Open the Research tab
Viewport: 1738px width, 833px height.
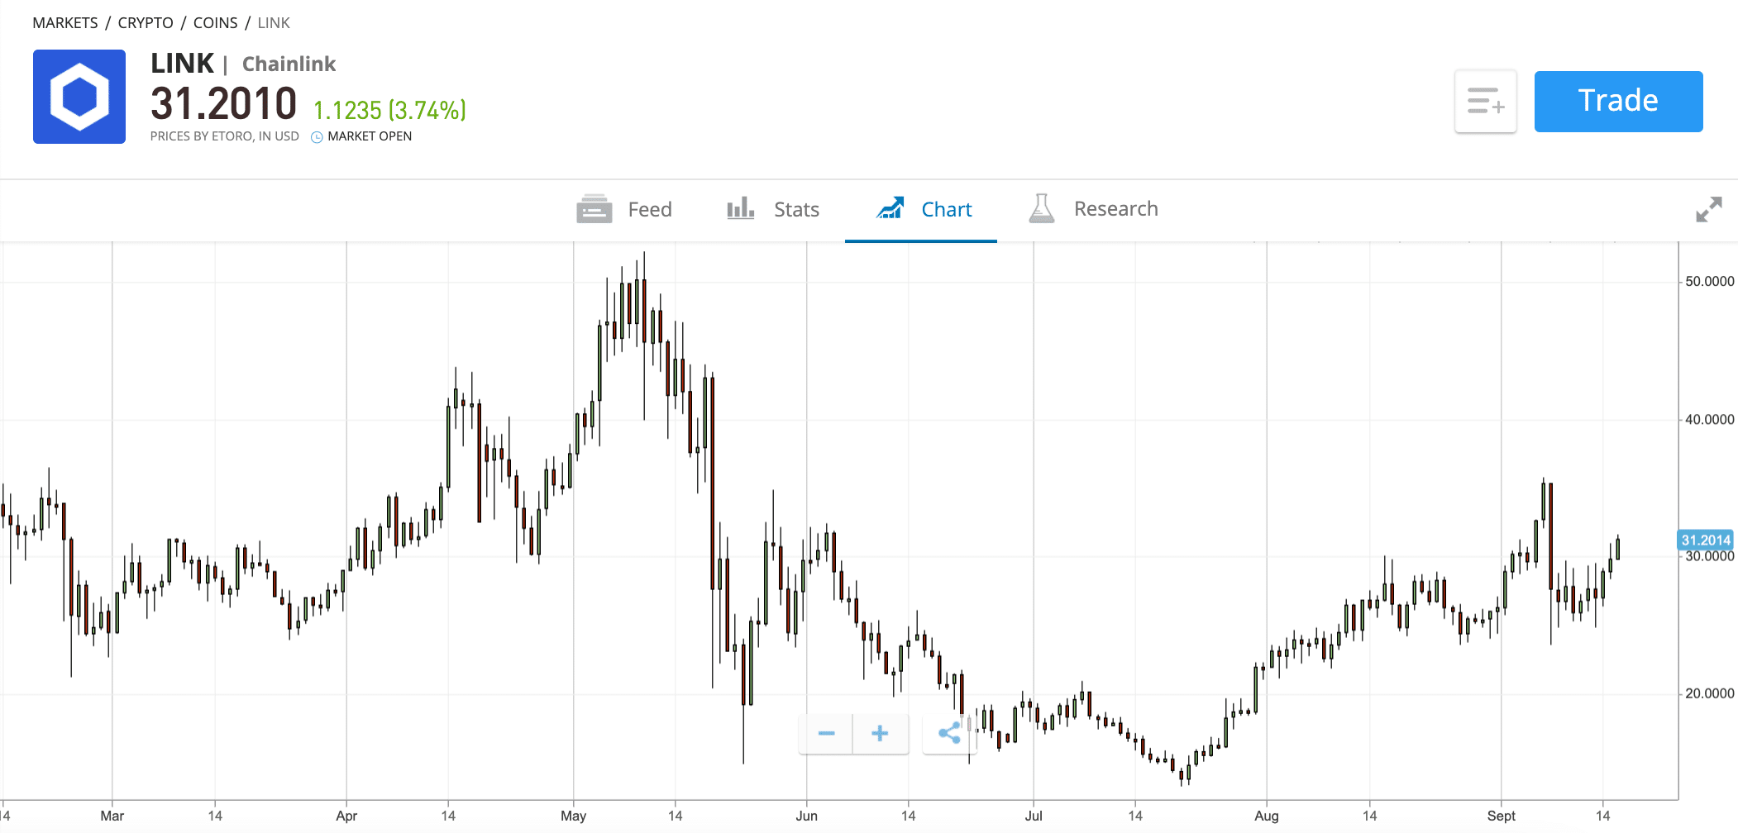click(x=1093, y=210)
